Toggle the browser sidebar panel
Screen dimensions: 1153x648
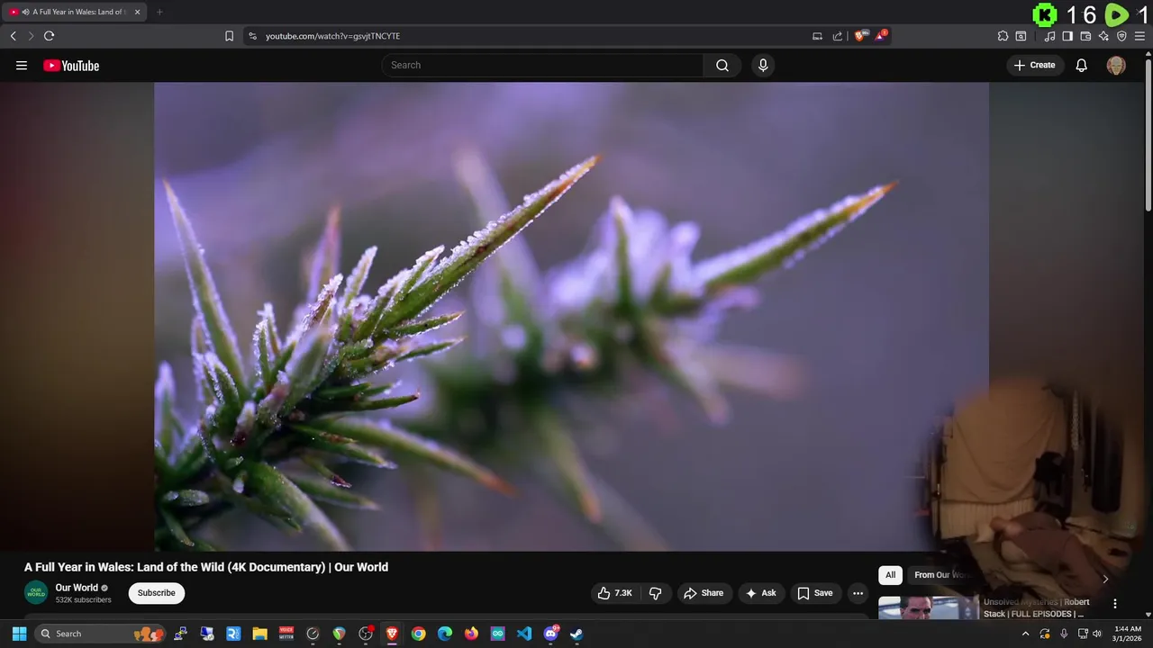tap(1067, 36)
